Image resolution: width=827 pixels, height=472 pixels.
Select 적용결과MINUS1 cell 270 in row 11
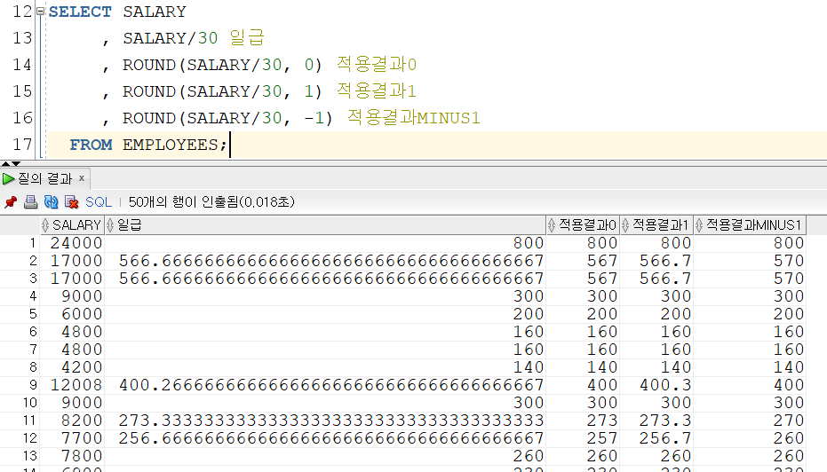[750, 421]
